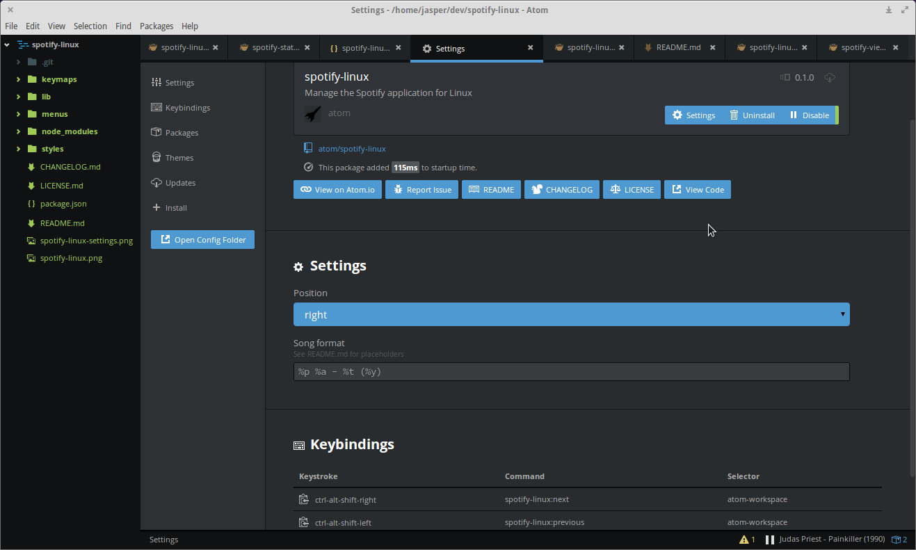Open LICENSE.md in the tree

pos(62,186)
